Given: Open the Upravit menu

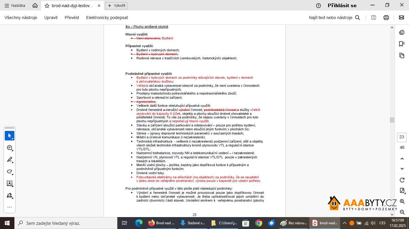Looking at the screenshot, I should click(51, 18).
